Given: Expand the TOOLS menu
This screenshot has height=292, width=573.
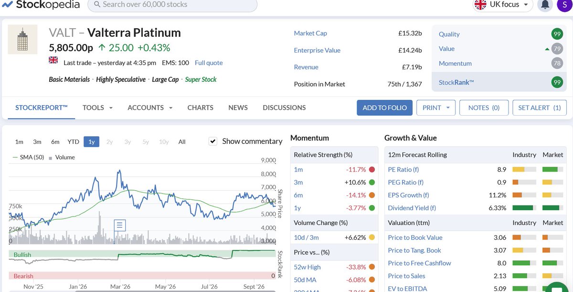Looking at the screenshot, I should (97, 108).
